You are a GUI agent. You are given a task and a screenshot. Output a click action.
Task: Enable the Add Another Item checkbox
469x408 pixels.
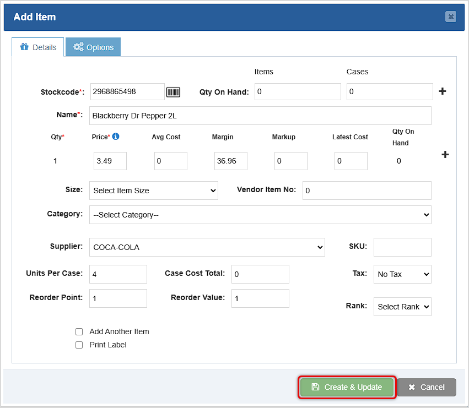[79, 331]
